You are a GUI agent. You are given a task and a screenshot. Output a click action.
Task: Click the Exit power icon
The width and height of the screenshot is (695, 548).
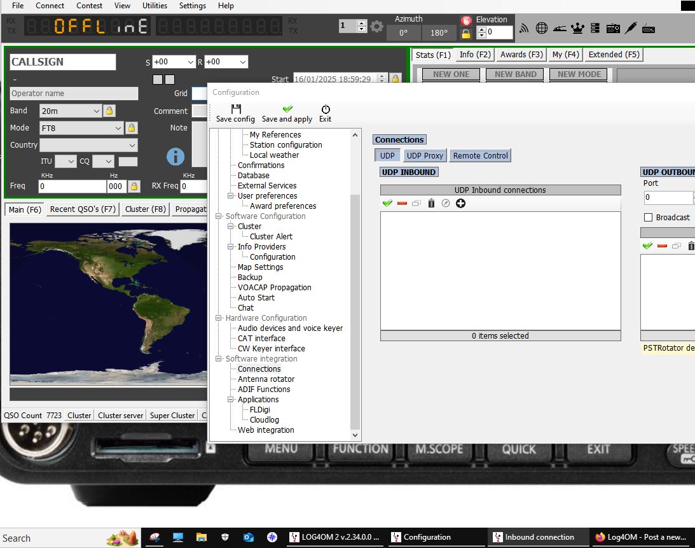326,109
